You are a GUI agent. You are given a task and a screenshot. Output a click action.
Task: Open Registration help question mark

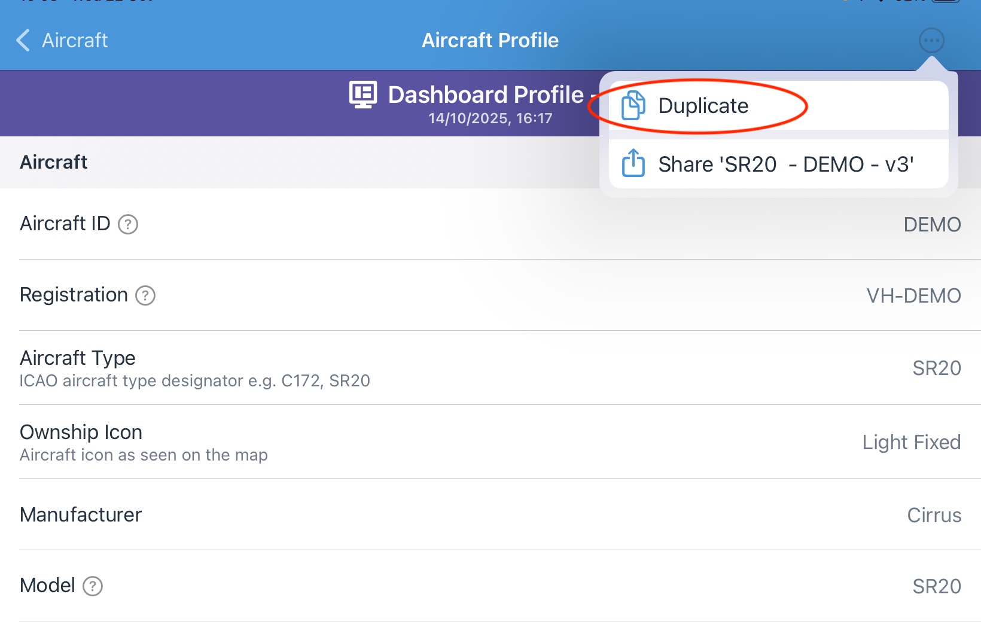[145, 295]
